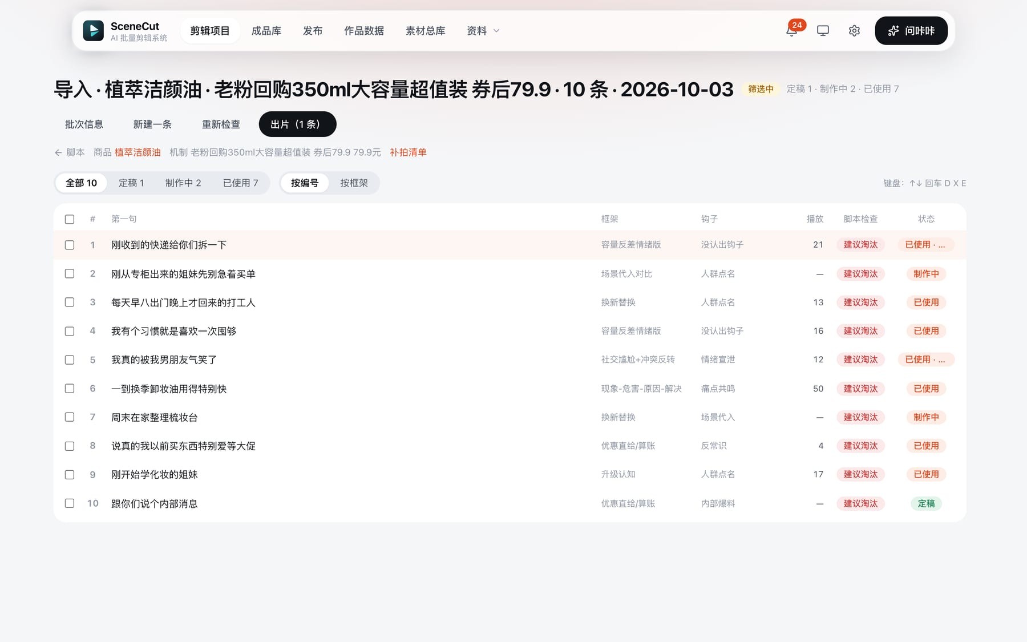This screenshot has height=642, width=1027.
Task: Open the notifications bell with 24 badge
Action: [791, 31]
